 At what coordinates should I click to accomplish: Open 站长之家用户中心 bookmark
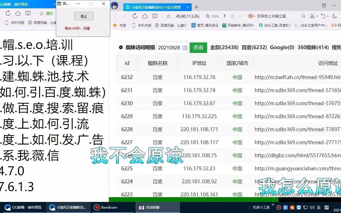(312, 25)
